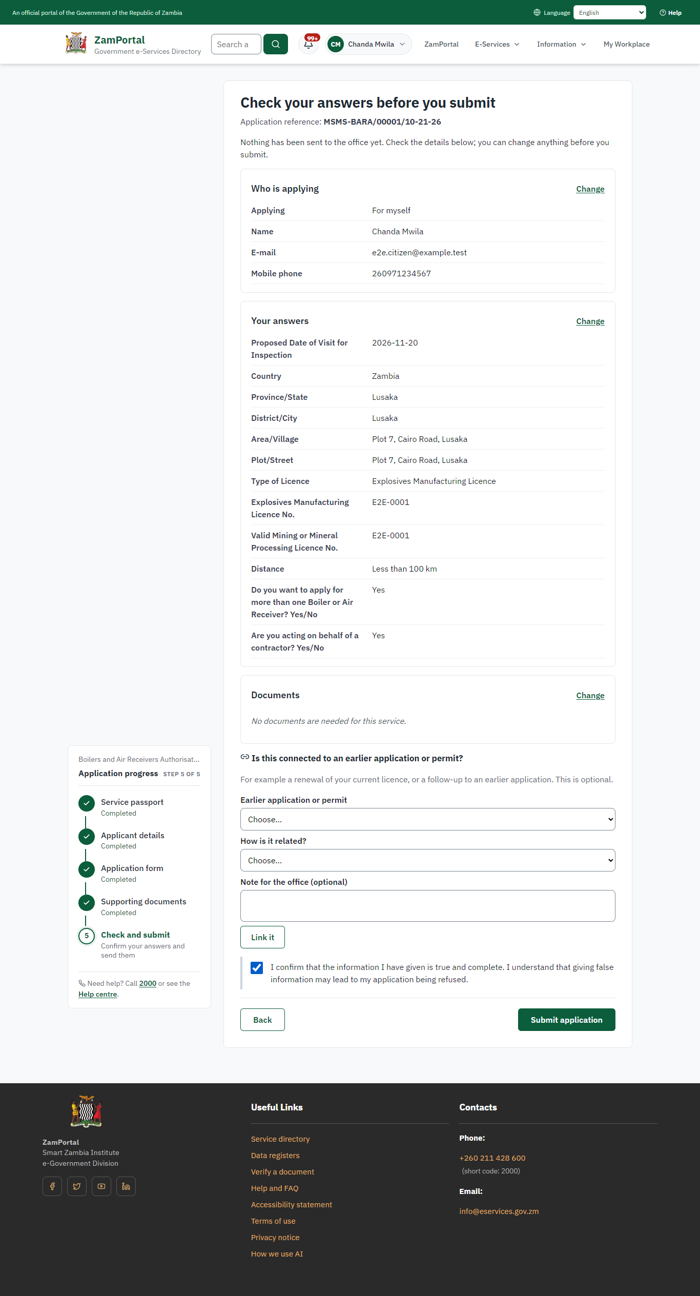700x1296 pixels.
Task: Click the Help question mark icon
Action: [663, 13]
